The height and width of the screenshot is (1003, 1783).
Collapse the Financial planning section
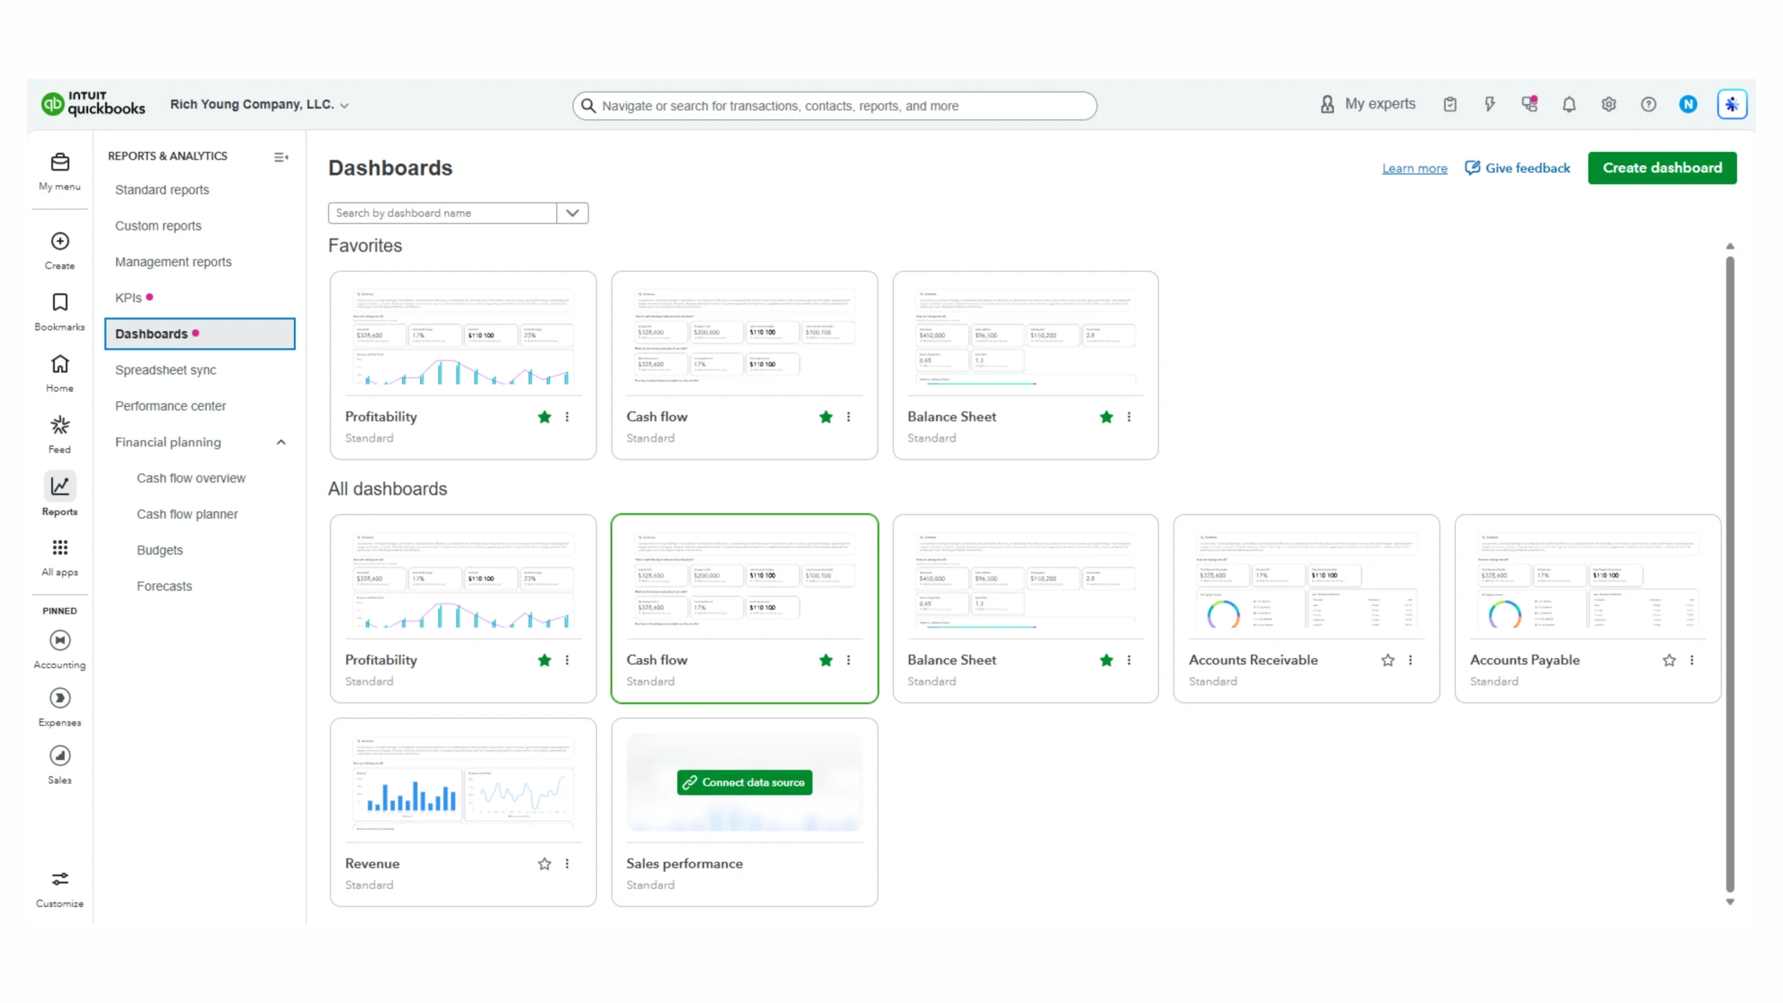(x=281, y=442)
